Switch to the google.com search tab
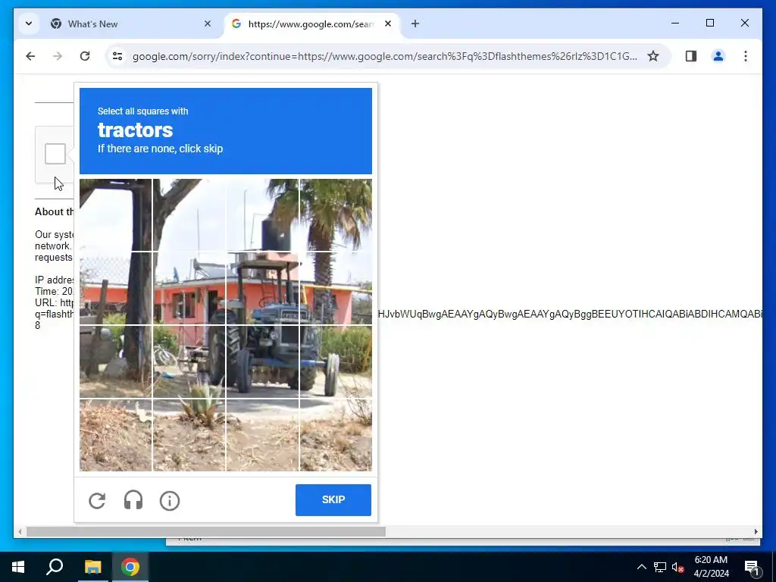This screenshot has height=582, width=776. 311,23
